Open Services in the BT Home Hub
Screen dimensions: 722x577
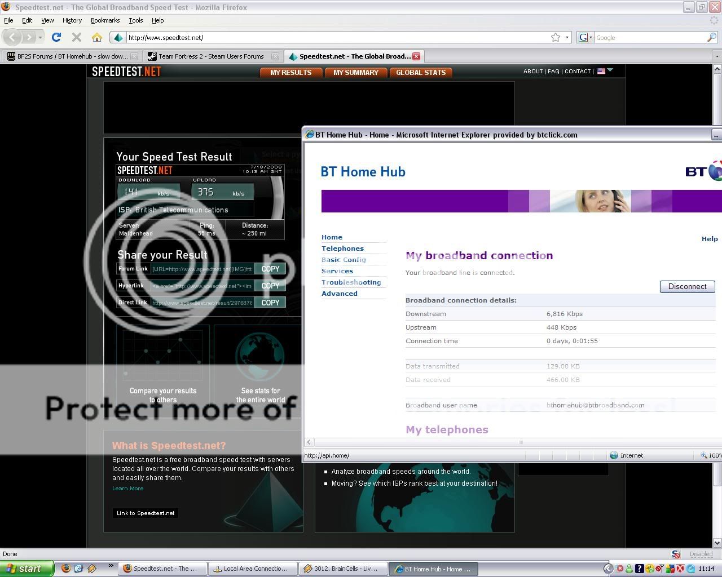tap(337, 271)
